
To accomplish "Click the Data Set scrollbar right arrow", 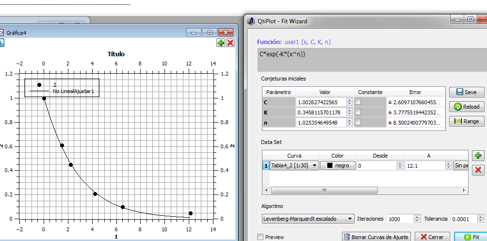I will (464, 190).
